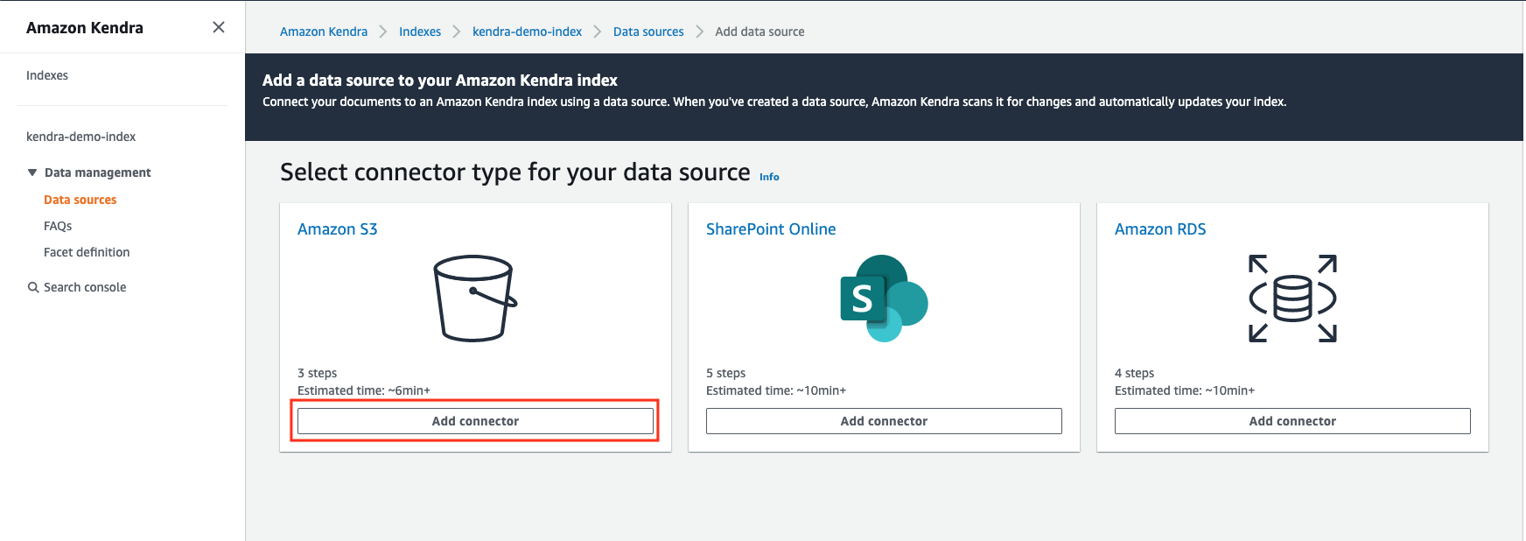Go to Indexes breadcrumb
Image resolution: width=1526 pixels, height=541 pixels.
(420, 32)
